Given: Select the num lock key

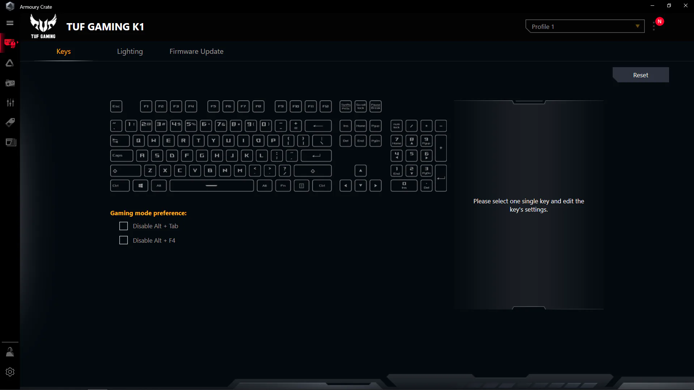Looking at the screenshot, I should [x=397, y=126].
